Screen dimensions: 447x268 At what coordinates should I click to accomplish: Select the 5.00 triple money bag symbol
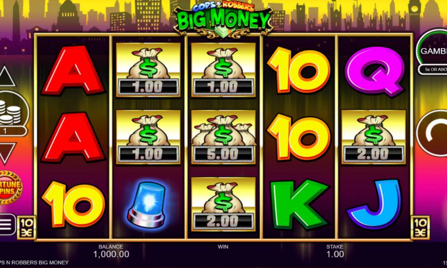223,137
